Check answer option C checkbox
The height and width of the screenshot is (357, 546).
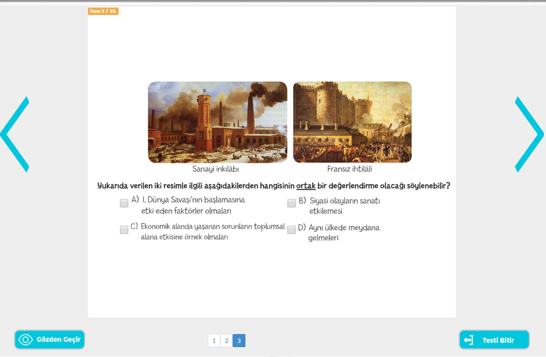click(124, 229)
